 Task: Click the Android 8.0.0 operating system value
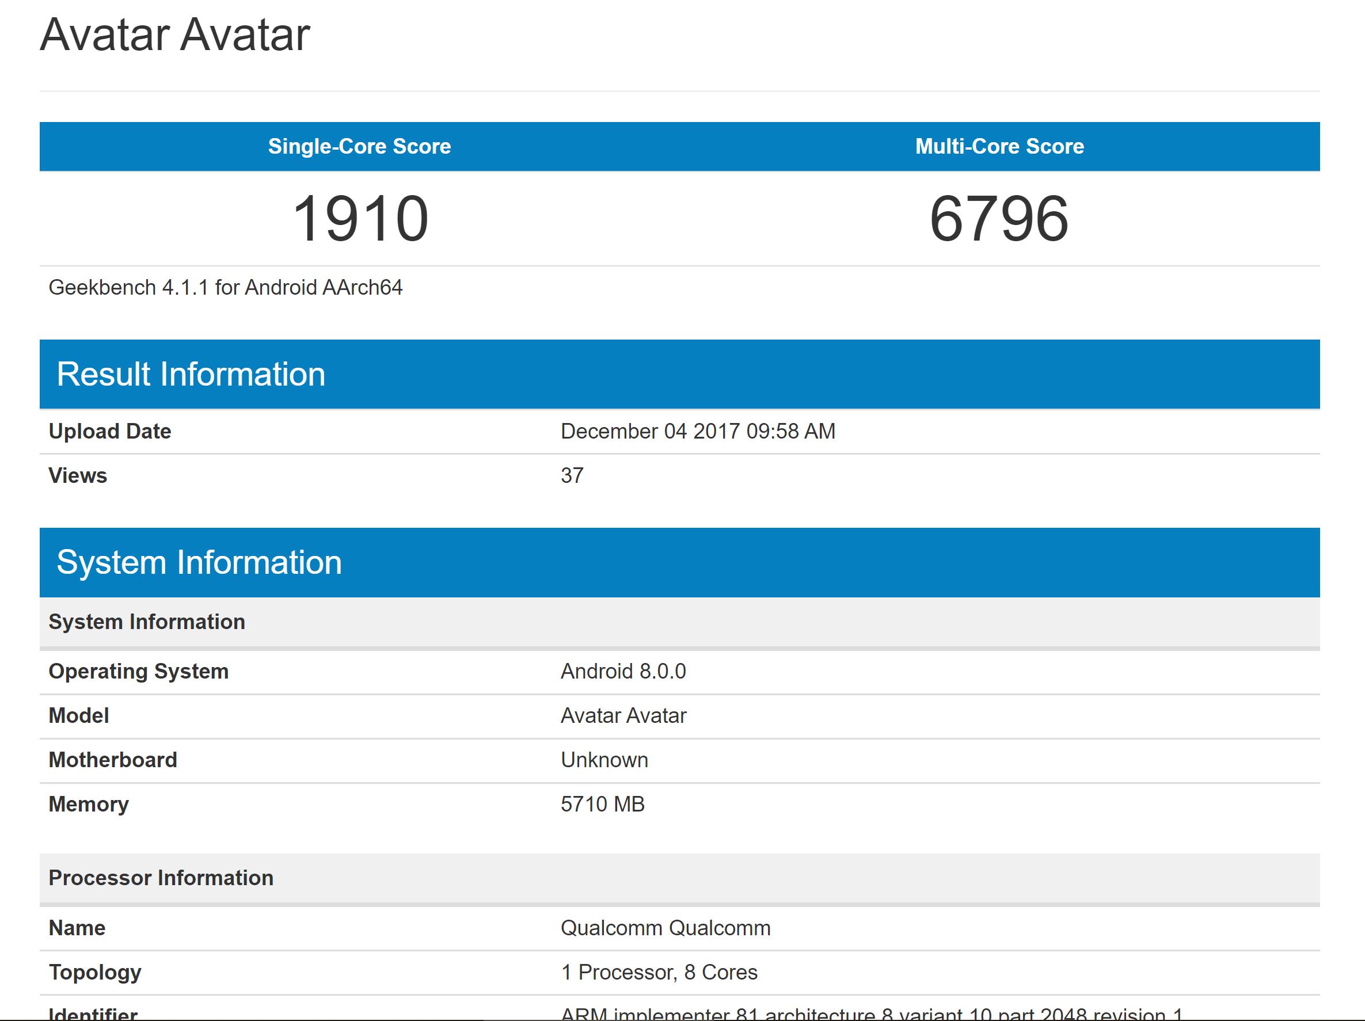coord(623,671)
